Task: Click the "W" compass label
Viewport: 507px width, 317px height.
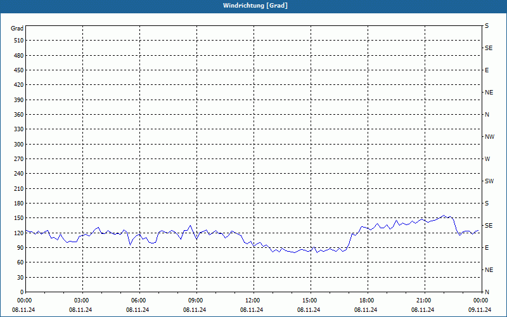Action: [x=487, y=159]
